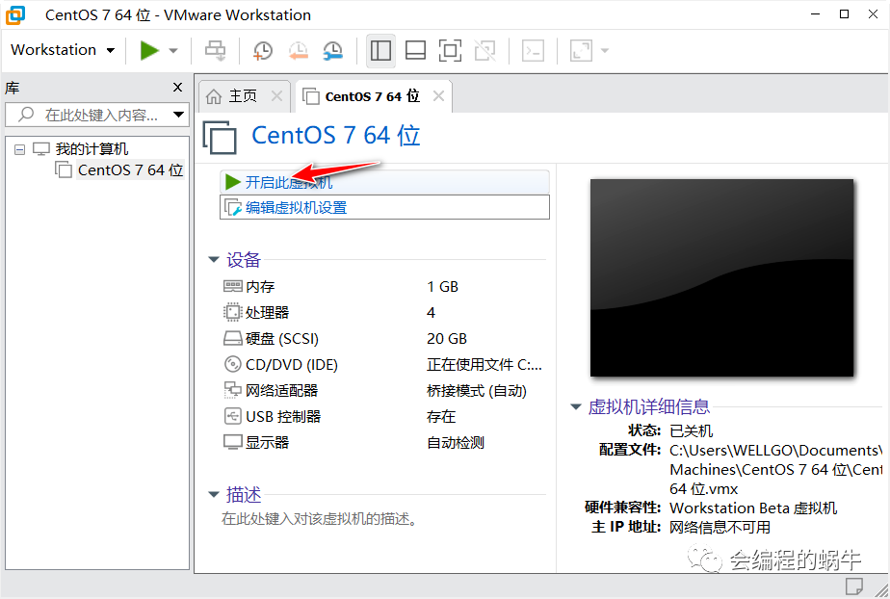Select the USB 存在 value
This screenshot has height=599, width=890.
(441, 417)
